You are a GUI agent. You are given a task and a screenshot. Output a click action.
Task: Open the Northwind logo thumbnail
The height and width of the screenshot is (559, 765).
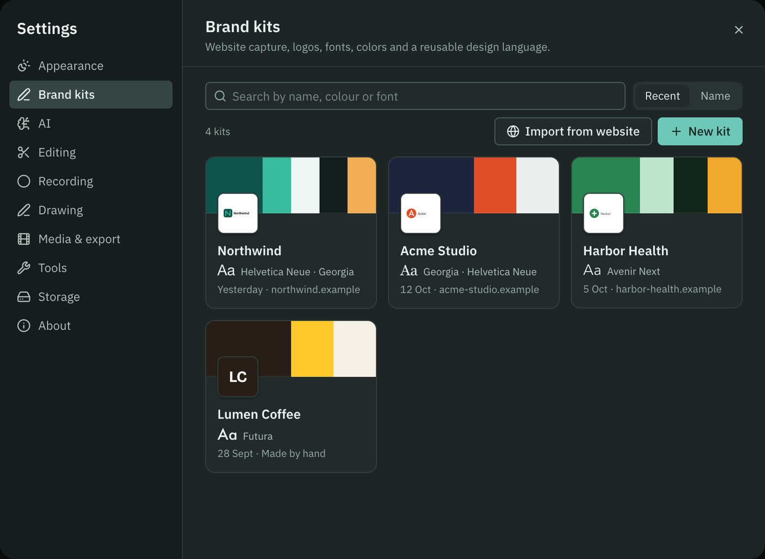click(238, 213)
